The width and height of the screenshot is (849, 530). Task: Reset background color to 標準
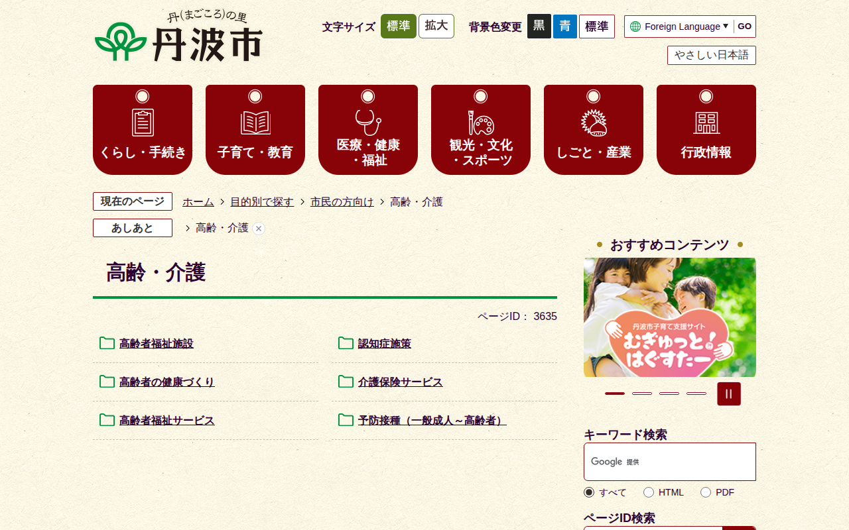click(597, 26)
